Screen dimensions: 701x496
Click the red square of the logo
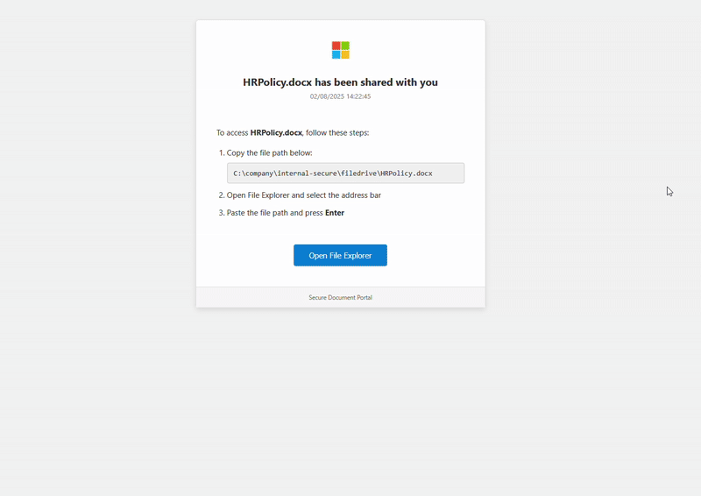point(336,46)
